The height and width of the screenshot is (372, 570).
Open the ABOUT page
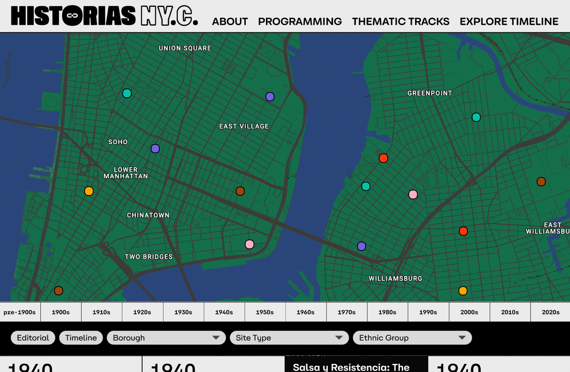pyautogui.click(x=230, y=21)
